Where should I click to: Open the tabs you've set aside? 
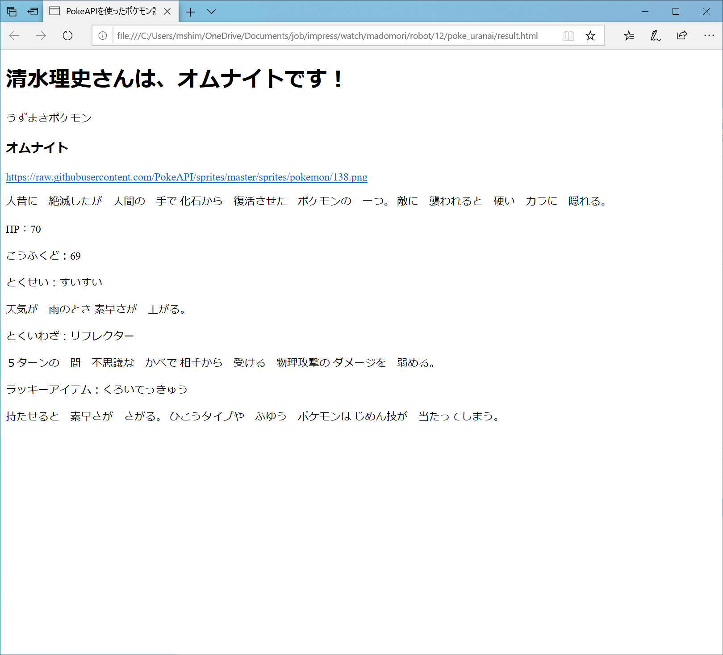click(12, 11)
